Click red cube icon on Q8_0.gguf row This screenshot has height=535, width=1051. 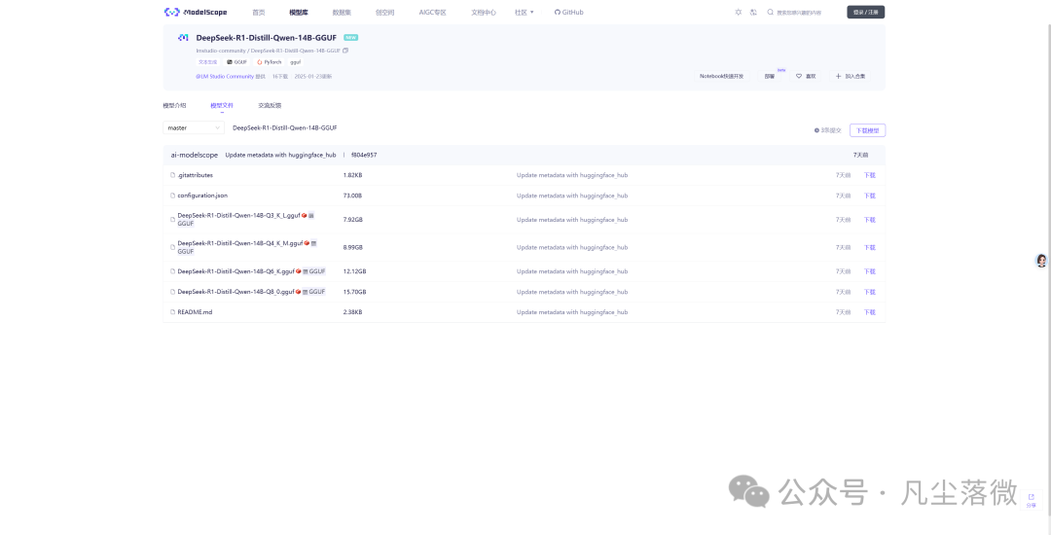coord(299,292)
